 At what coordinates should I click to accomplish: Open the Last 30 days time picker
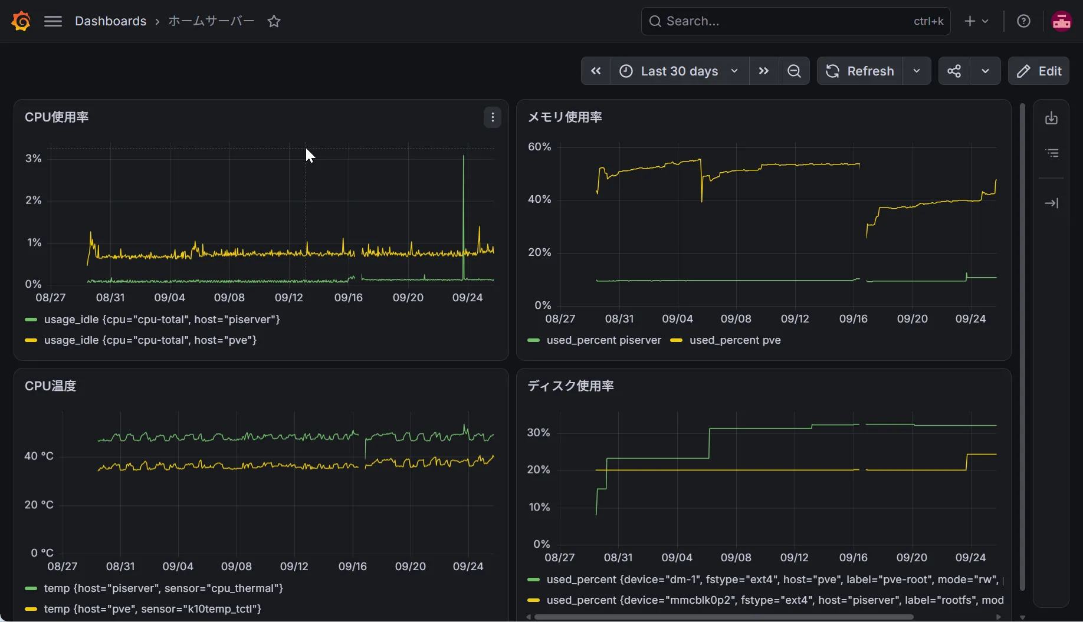680,71
